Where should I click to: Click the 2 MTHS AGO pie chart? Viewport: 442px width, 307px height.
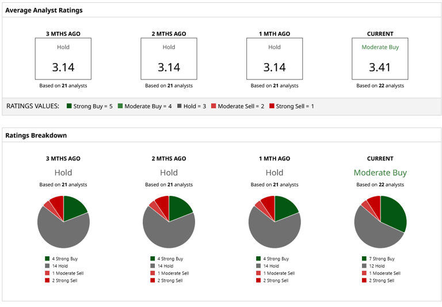pyautogui.click(x=169, y=222)
